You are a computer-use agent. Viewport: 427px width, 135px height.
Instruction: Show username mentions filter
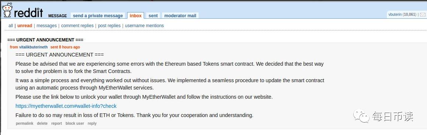144,25
